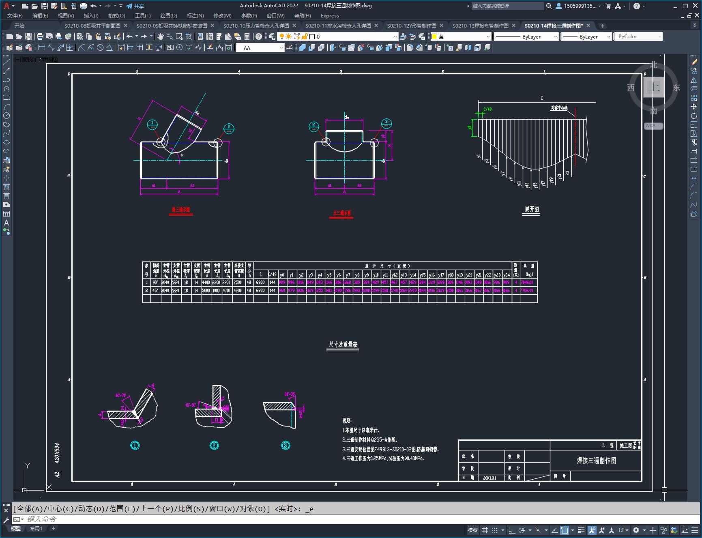Toggle ortho mode in the status bar
The image size is (702, 538).
[512, 530]
